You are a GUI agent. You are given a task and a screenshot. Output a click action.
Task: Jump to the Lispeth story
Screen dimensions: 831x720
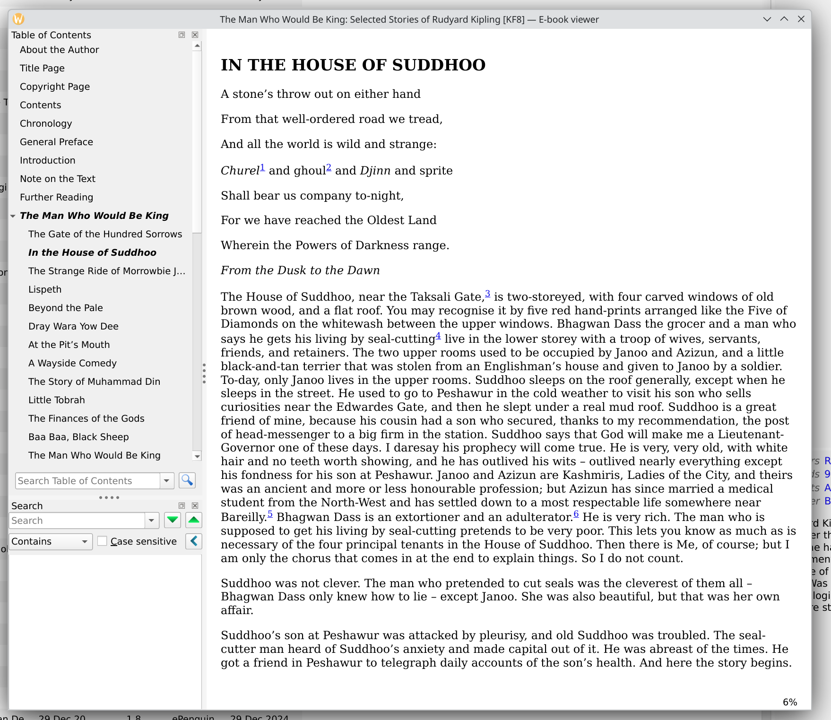45,289
